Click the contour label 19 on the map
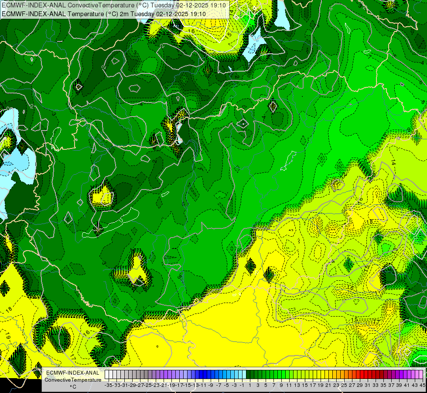The height and width of the screenshot is (393, 427). pos(7,337)
